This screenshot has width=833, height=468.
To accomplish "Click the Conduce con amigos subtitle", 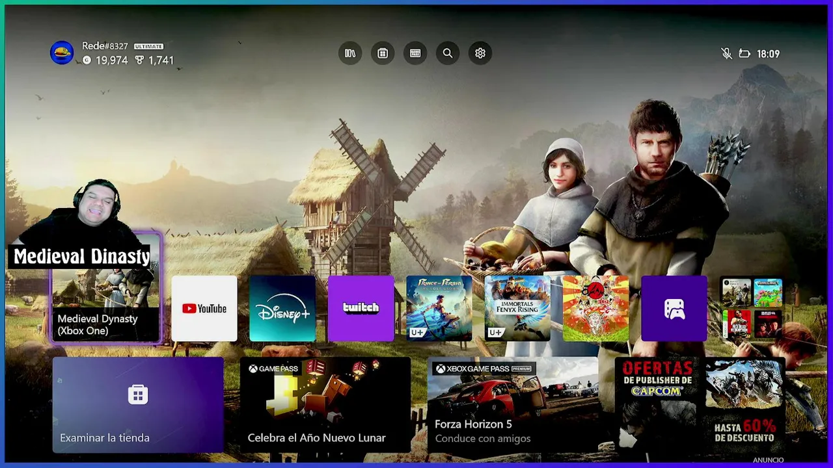I will [483, 439].
